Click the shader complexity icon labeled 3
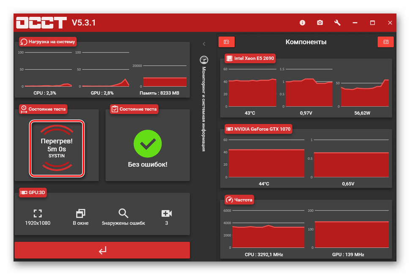The height and width of the screenshot is (275, 410). coord(167,213)
